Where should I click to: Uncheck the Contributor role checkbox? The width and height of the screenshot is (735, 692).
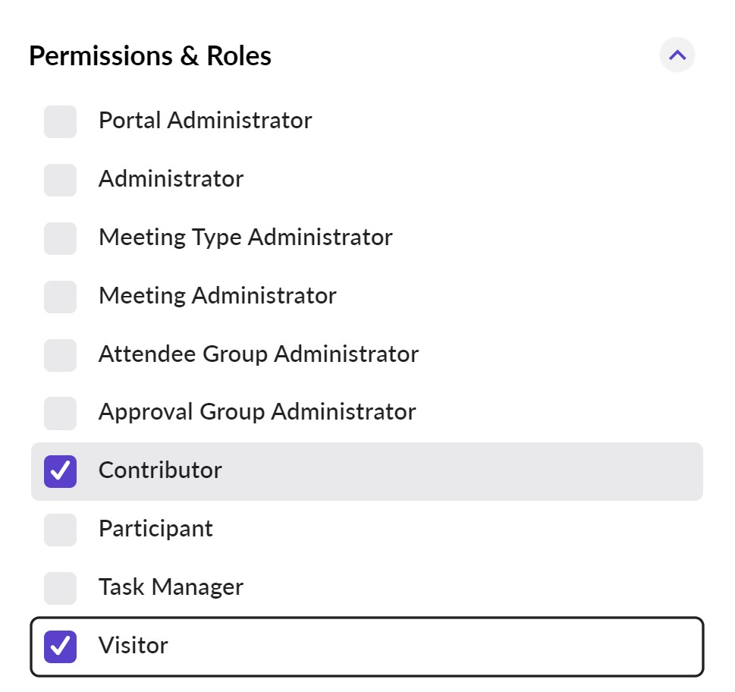[61, 471]
